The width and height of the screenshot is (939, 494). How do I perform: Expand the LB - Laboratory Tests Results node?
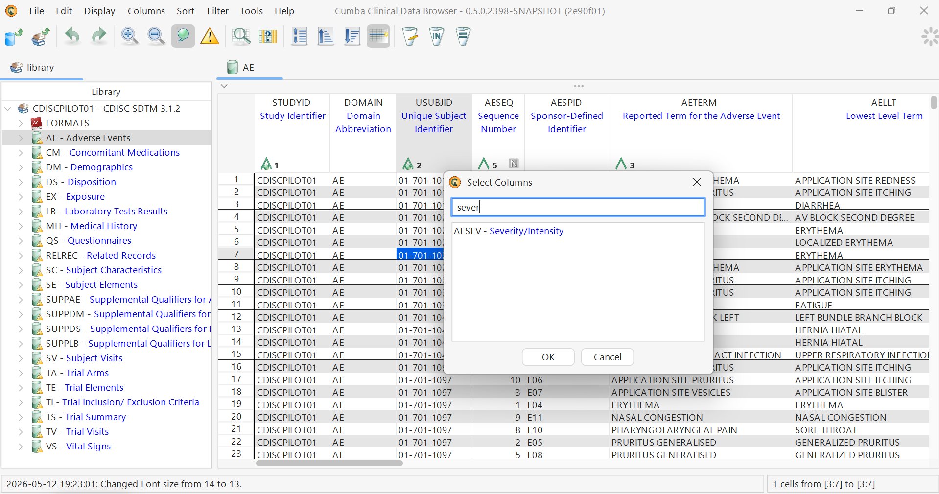coord(21,212)
